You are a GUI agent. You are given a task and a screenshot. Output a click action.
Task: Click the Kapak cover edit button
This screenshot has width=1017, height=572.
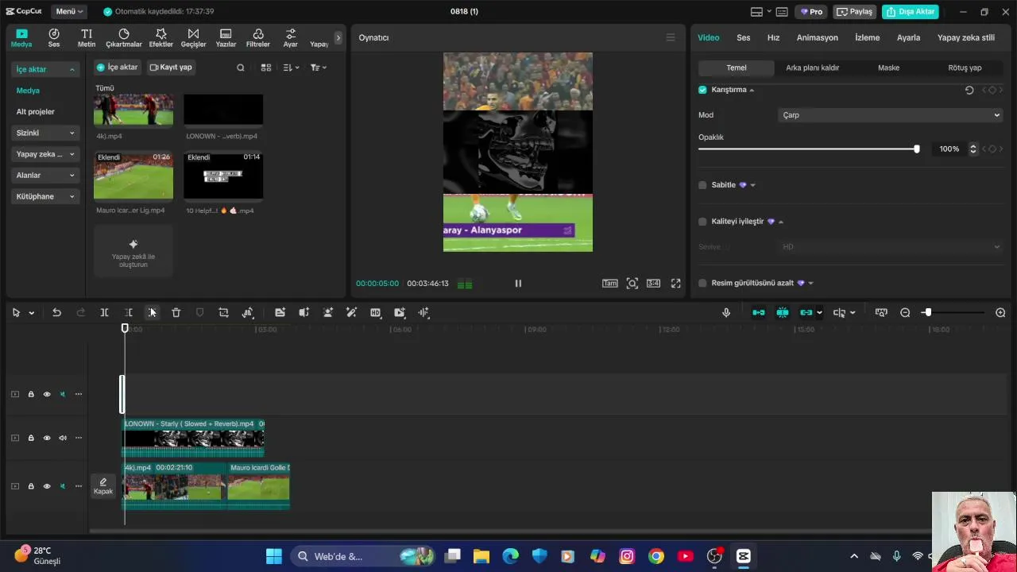pos(103,486)
